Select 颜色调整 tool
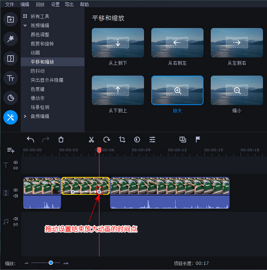 point(40,35)
